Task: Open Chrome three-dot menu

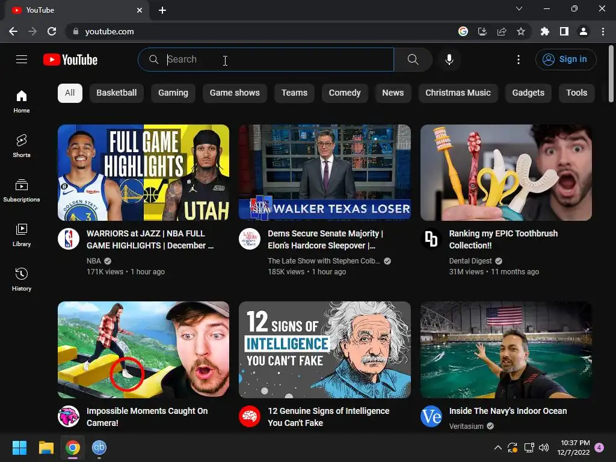Action: coord(603,31)
